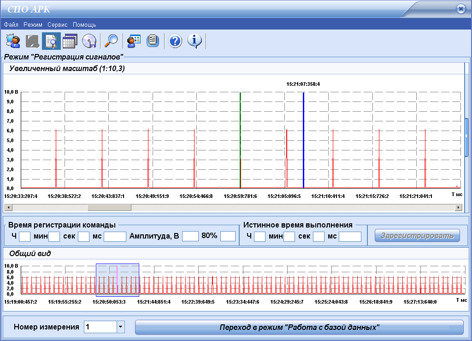This screenshot has height=341, width=472.
Task: Click the gray disabled square toolbar icon
Action: (32, 41)
